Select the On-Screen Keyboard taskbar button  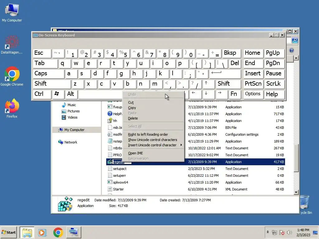(74, 232)
